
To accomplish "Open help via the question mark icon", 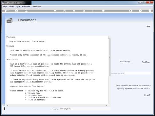I will point(17,11).
